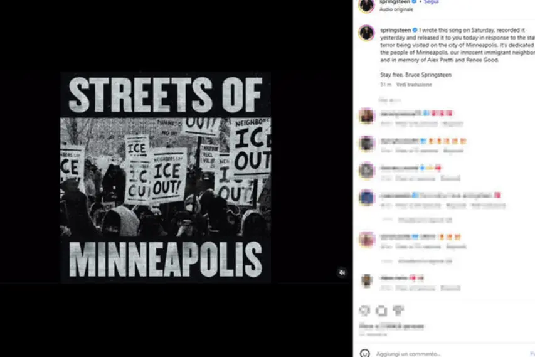This screenshot has width=535, height=357.
Task: Open the blurred likes count below the action icons
Action: (391, 326)
